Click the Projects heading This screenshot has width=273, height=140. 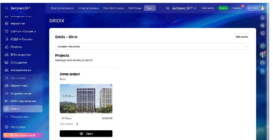pos(62,56)
